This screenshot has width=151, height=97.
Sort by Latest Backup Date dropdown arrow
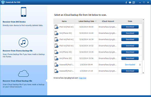click(x=96, y=21)
